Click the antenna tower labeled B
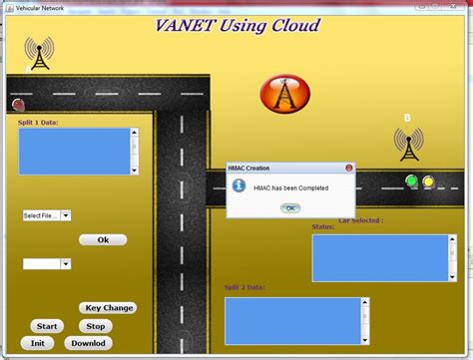Screen dimensions: 473x360 coord(409,145)
